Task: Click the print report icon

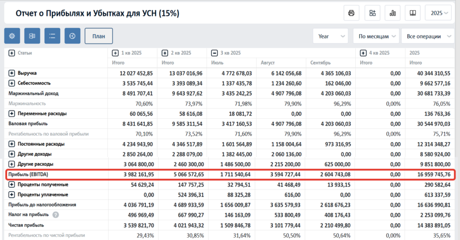Action: [x=351, y=13]
